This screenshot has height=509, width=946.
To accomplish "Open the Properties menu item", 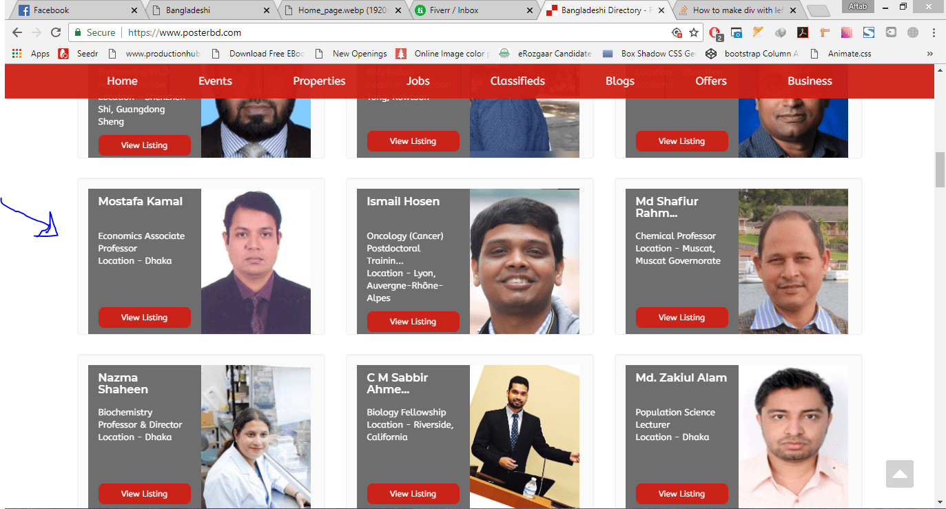I will click(x=319, y=81).
